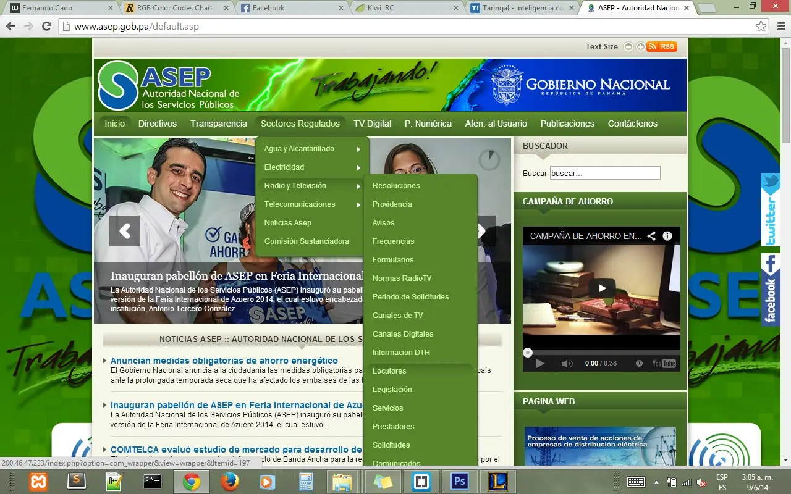Open Photoshop from the taskbar
Screen dimensions: 791x494
click(459, 481)
